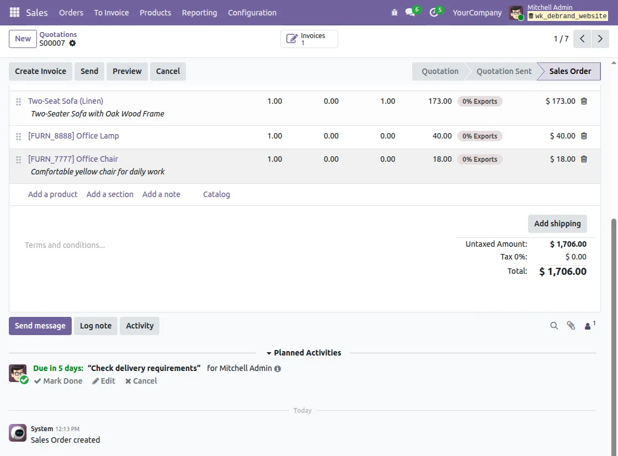Open the Configuration menu
This screenshot has width=618, height=456.
252,12
